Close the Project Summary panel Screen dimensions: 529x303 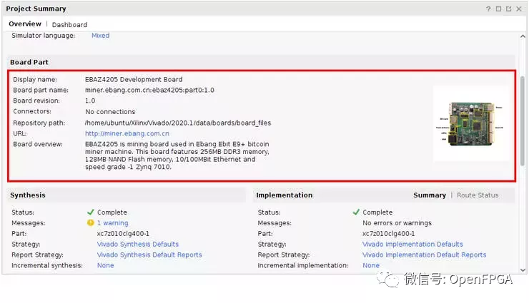point(519,9)
